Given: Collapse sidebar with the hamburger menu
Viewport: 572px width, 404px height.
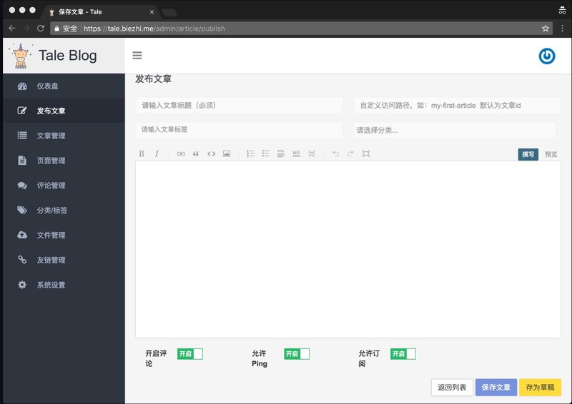Looking at the screenshot, I should tap(137, 56).
